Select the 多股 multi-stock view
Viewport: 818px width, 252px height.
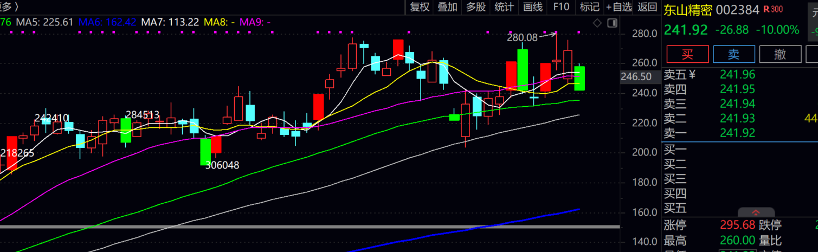click(x=476, y=7)
